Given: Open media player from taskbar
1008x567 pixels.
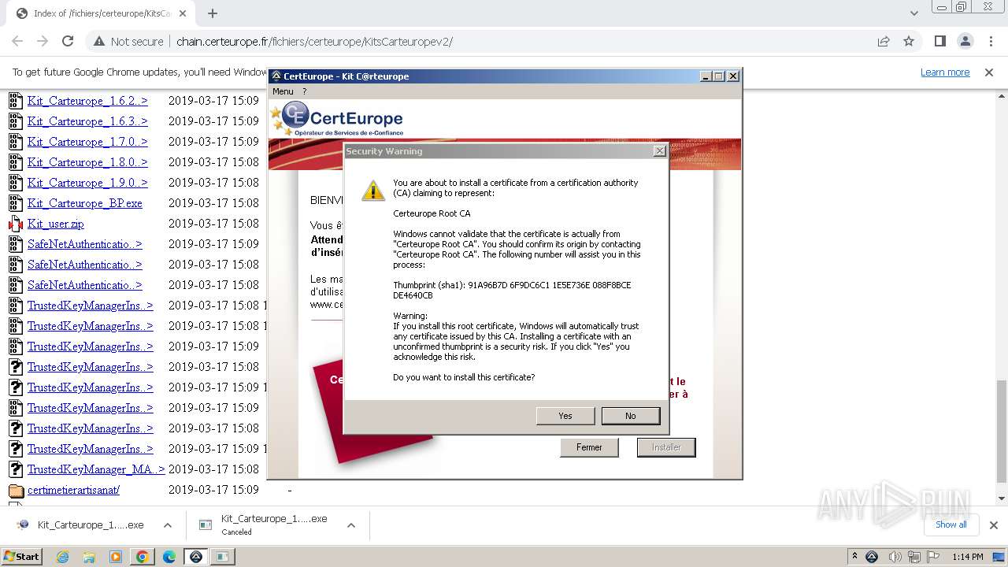Looking at the screenshot, I should 116,557.
